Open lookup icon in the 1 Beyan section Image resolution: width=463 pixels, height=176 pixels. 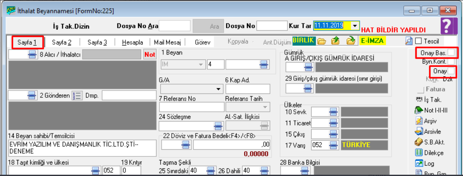pos(264,64)
